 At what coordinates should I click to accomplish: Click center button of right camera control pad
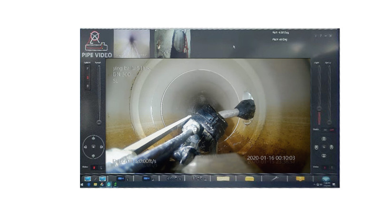[x=324, y=147]
